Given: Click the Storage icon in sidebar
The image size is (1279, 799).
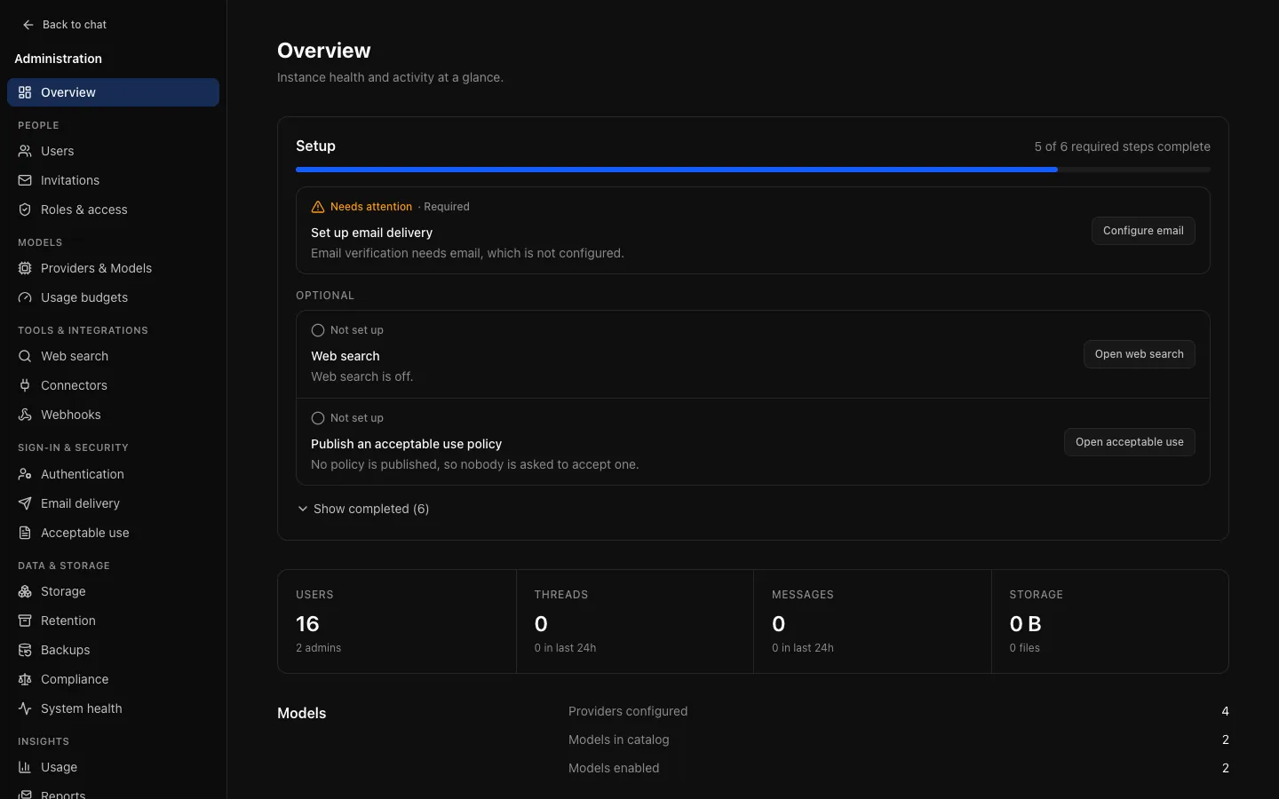Looking at the screenshot, I should [25, 591].
